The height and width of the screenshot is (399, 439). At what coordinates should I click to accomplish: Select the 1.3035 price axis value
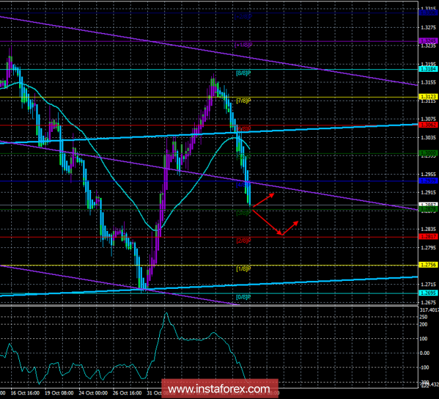click(428, 137)
